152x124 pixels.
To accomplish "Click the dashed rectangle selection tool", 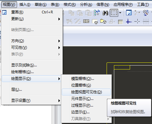I will (x=114, y=13).
